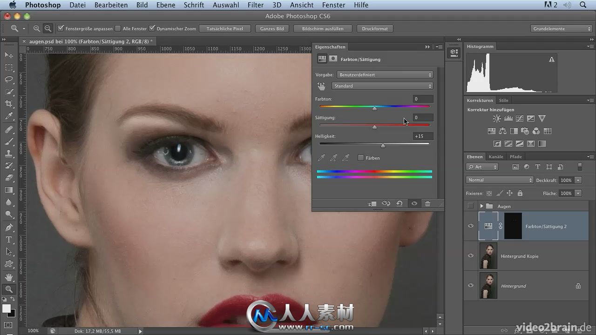The height and width of the screenshot is (335, 596).
Task: Click the Druckformat button
Action: click(375, 28)
